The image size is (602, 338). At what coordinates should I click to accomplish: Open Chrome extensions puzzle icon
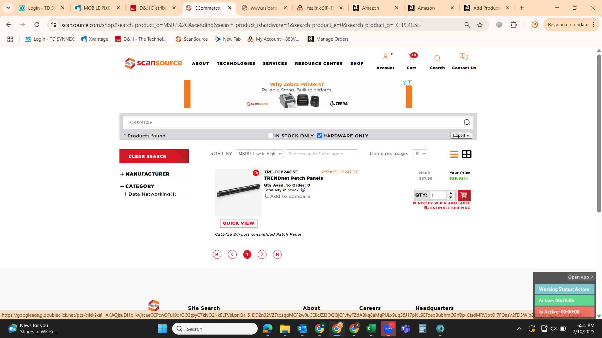coord(514,25)
